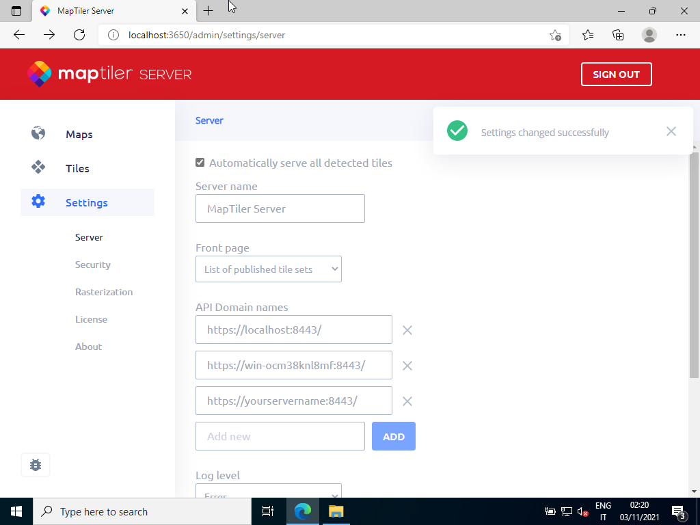Open the Maps section via the globe icon
700x525 pixels.
[38, 133]
